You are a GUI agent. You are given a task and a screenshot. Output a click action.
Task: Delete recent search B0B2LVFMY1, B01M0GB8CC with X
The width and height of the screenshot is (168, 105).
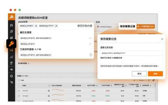point(90,38)
